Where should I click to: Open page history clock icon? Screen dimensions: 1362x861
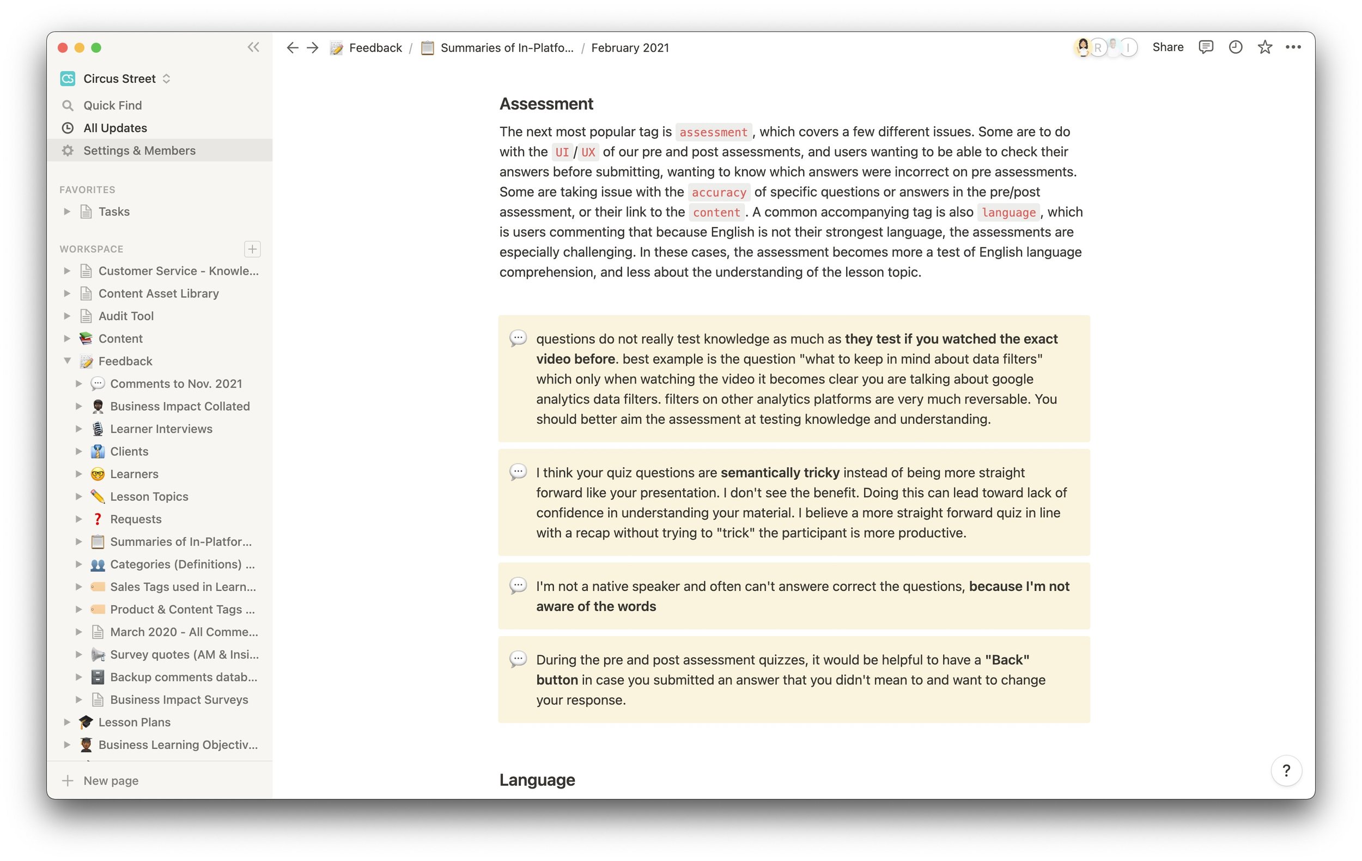[1235, 47]
